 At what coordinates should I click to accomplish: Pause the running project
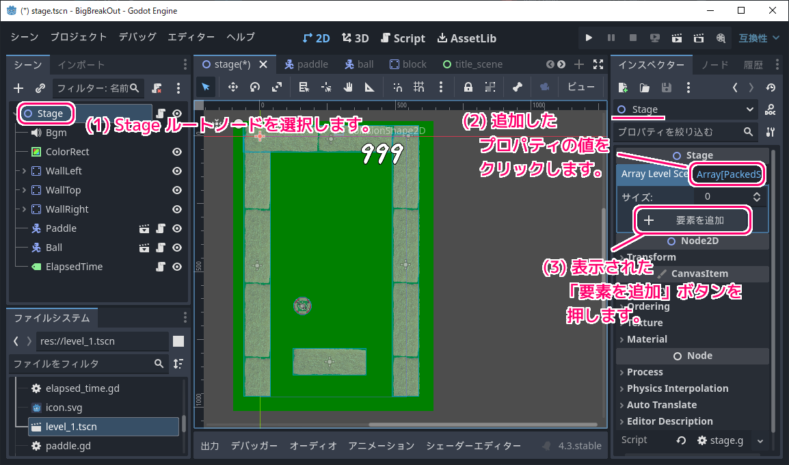(611, 38)
